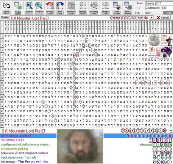Image resolution: width=173 pixels, height=164 pixels.
Task: Click the silver coin image
Action: (154, 40)
